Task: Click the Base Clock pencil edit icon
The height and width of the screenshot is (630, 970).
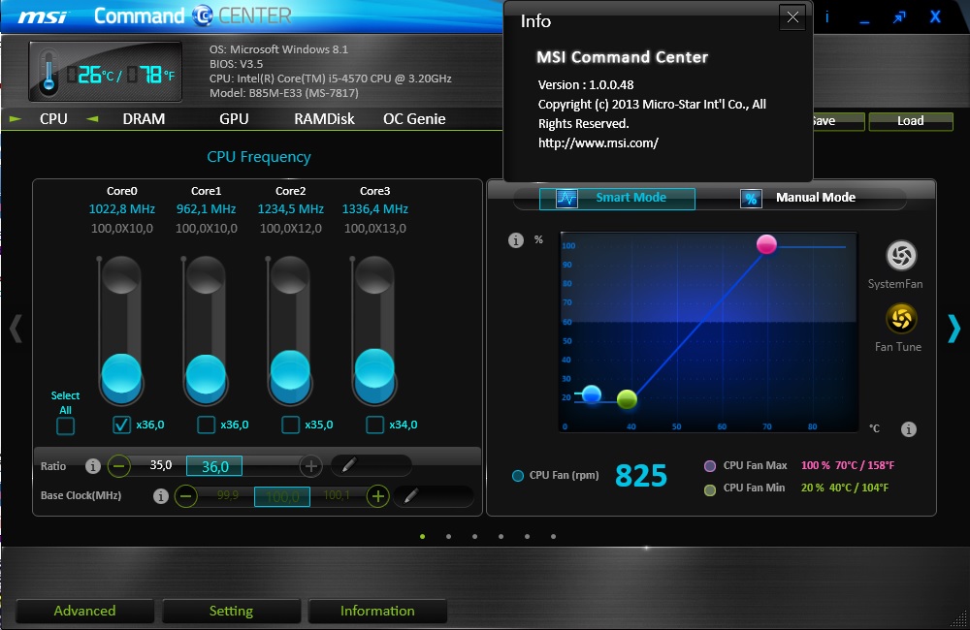Action: click(410, 496)
